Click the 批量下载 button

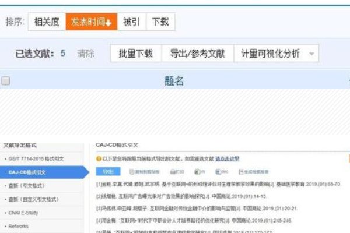tap(136, 53)
